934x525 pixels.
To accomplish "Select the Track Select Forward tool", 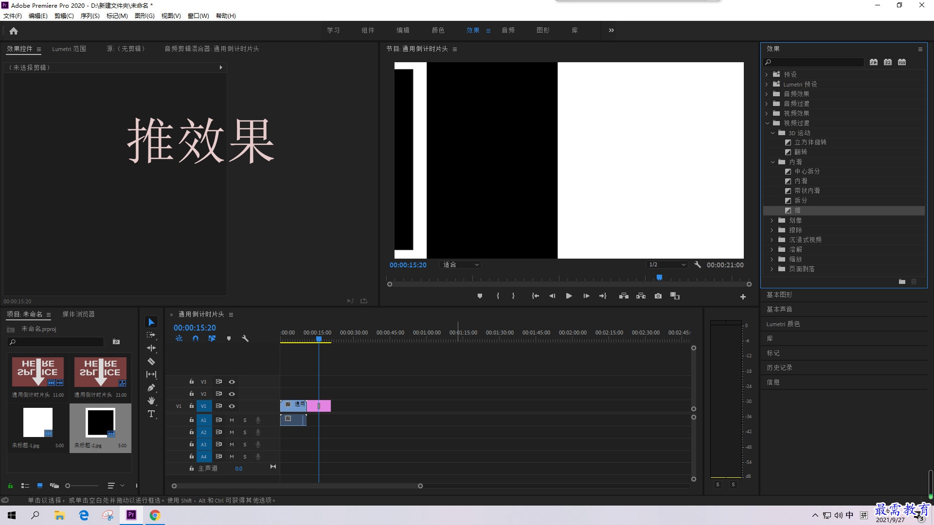I will coord(151,335).
